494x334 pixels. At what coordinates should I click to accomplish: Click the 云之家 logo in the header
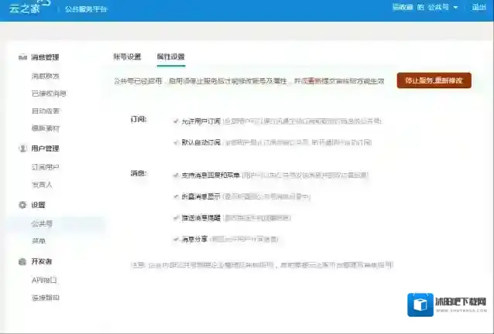click(x=29, y=7)
